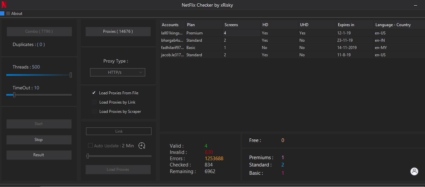Click the Duplicates : ( 0 ) label
Viewport: 425px width, 187px height.
(29, 44)
